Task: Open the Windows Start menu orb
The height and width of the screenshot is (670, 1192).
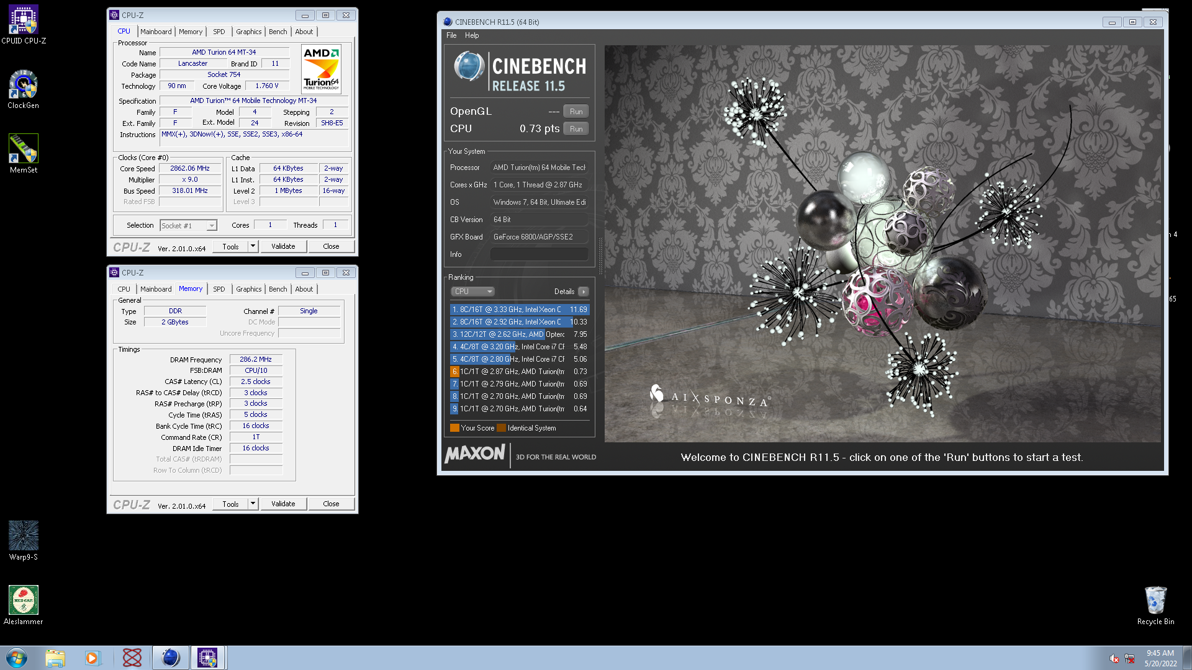Action: (x=17, y=658)
